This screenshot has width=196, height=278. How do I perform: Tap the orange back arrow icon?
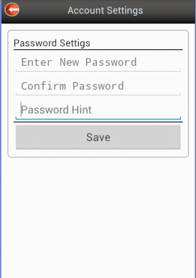(12, 10)
